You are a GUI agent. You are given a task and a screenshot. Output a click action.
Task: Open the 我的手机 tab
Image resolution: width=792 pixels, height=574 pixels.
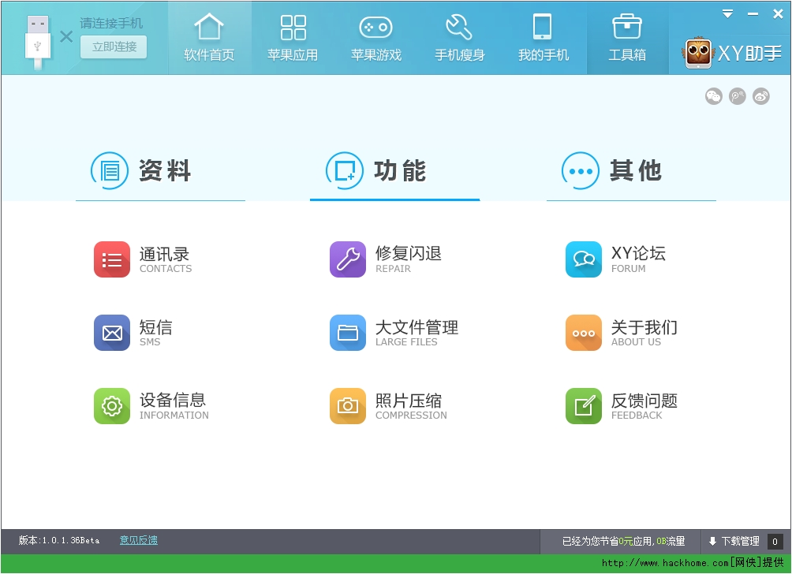(x=544, y=38)
